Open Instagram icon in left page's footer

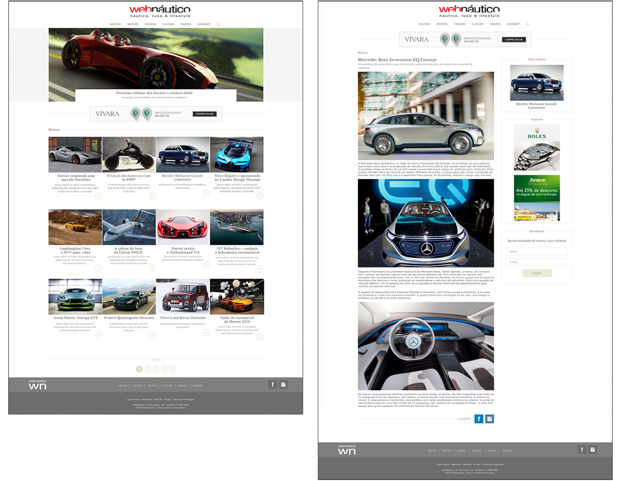283,385
